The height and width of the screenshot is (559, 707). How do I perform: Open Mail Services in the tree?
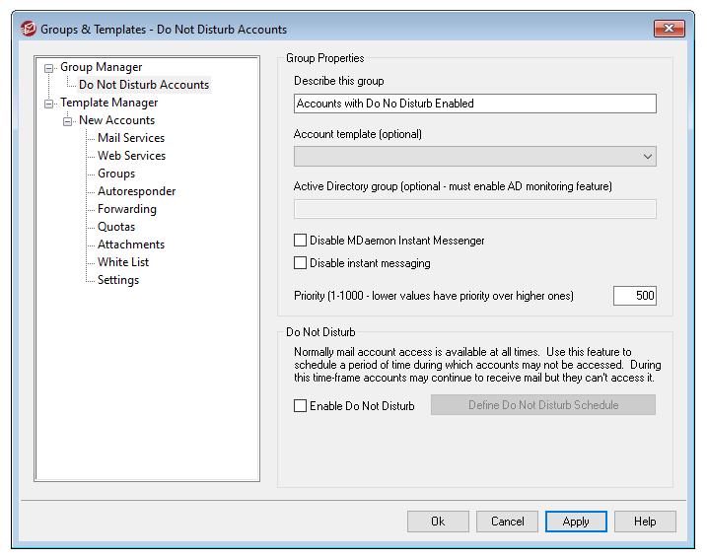pos(131,138)
